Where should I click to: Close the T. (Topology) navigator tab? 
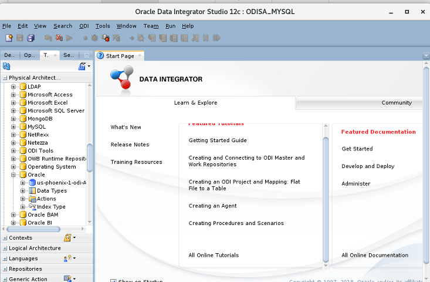click(55, 55)
